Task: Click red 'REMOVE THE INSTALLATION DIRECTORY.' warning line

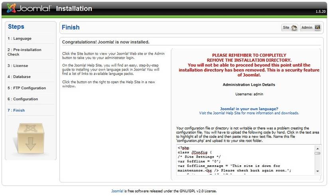Action: pos(249,60)
